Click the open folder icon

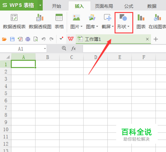4,39
